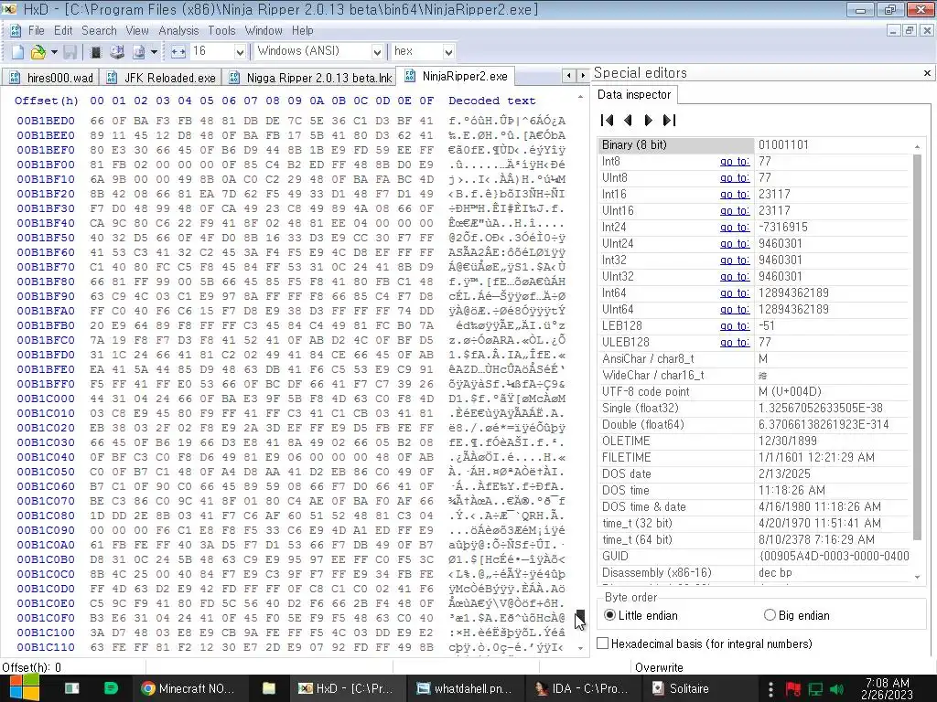Select the Disassembly (x86-16) row

(x=755, y=572)
